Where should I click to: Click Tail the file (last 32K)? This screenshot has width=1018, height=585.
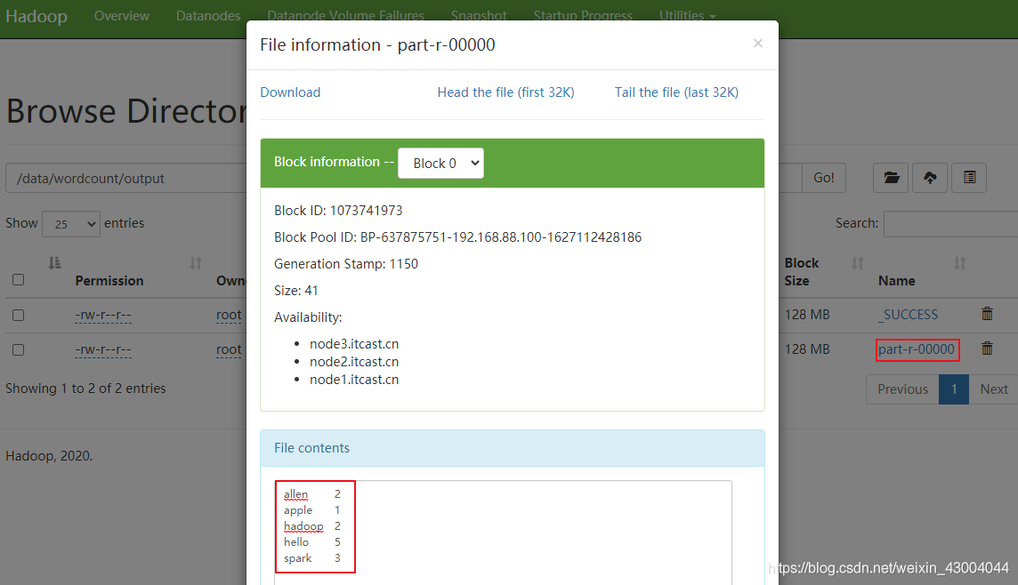(x=676, y=92)
